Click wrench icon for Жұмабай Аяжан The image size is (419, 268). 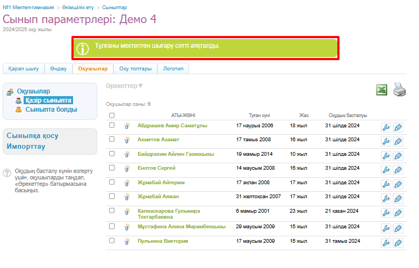386,199
